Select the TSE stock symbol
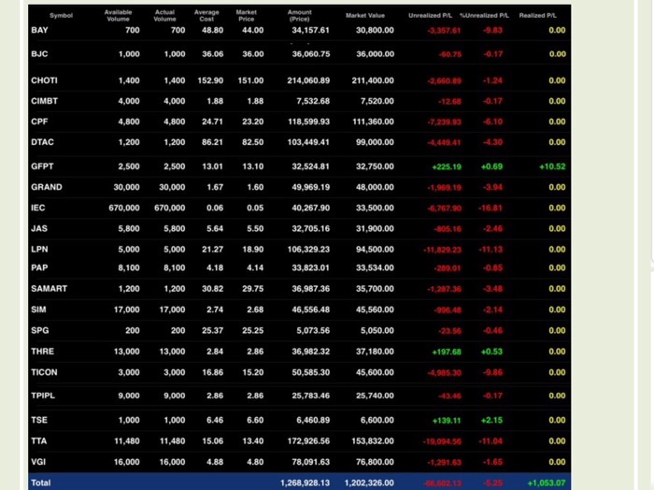This screenshot has width=654, height=490. pyautogui.click(x=39, y=420)
